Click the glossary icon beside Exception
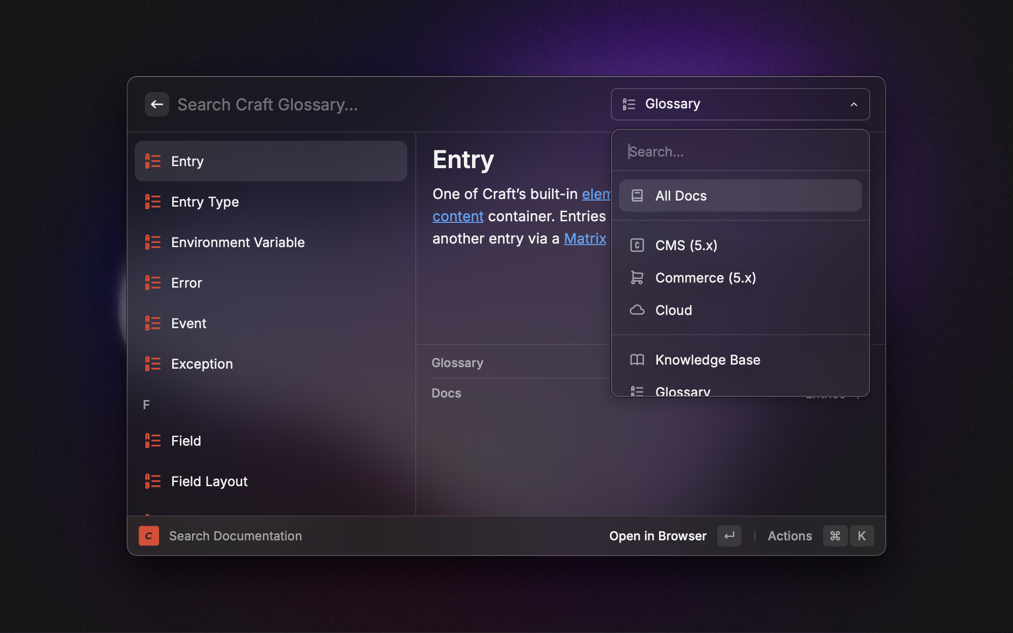 [152, 364]
